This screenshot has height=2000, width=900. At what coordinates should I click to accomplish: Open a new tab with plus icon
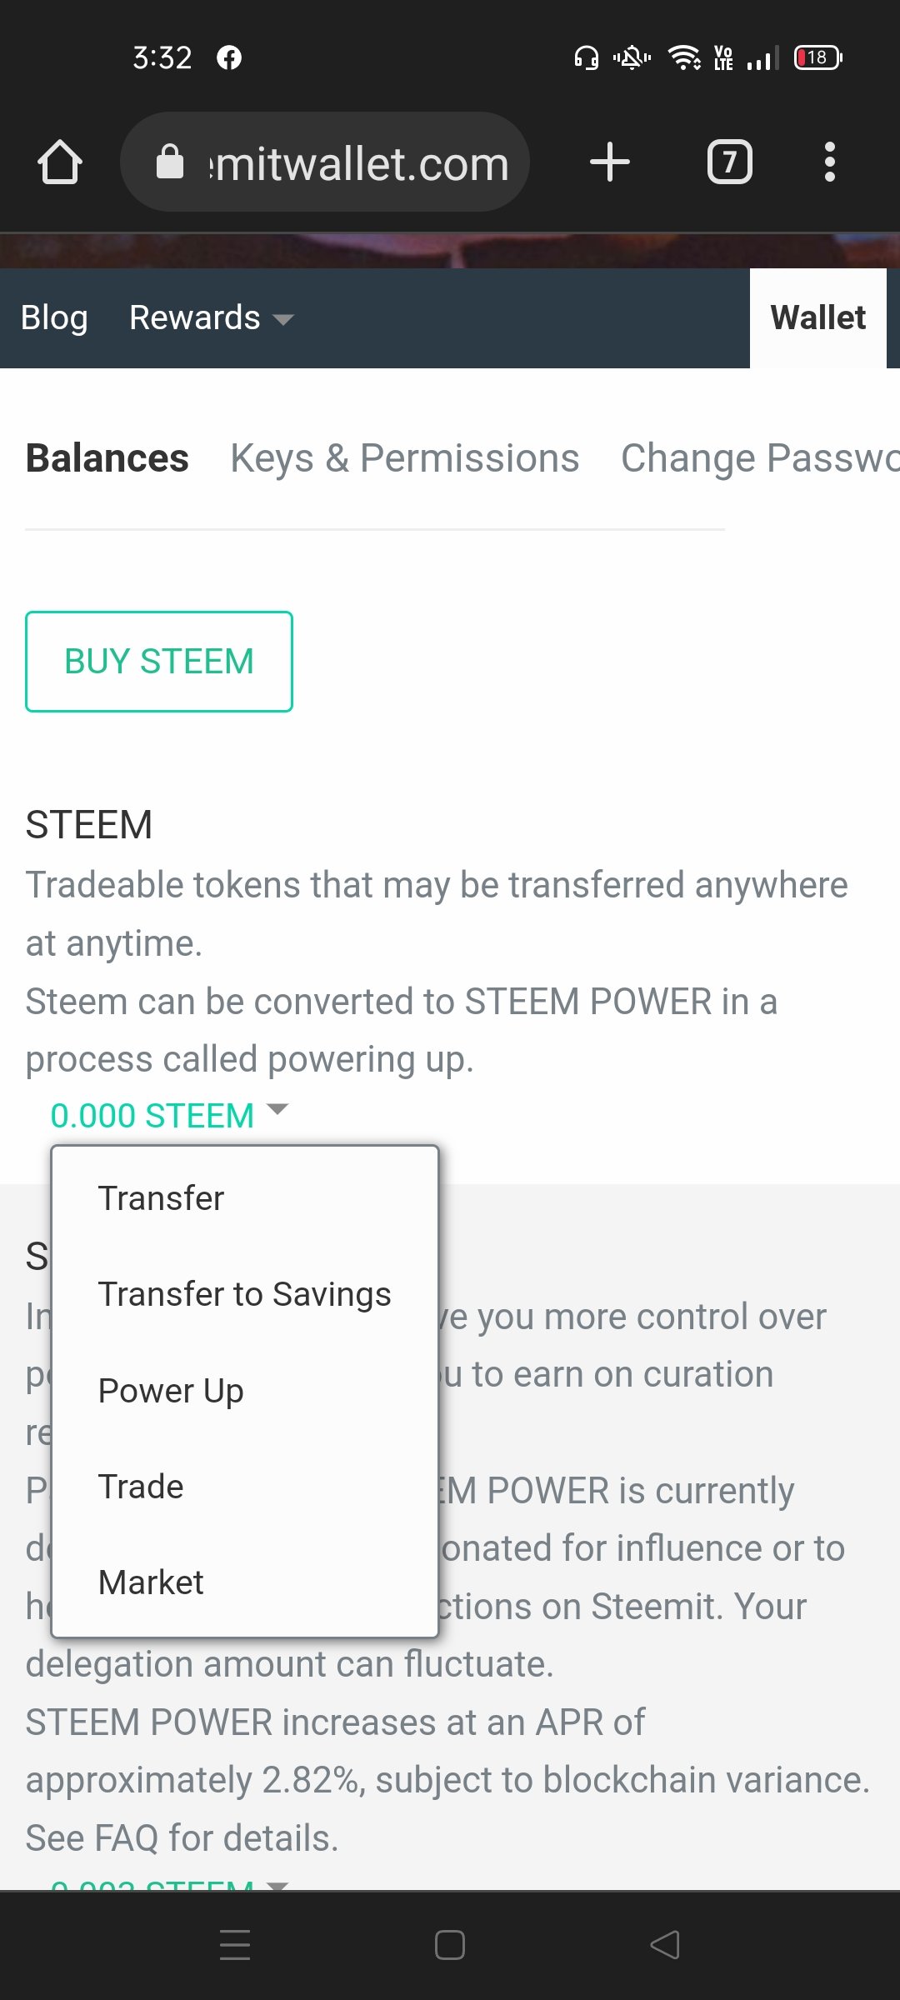(610, 162)
